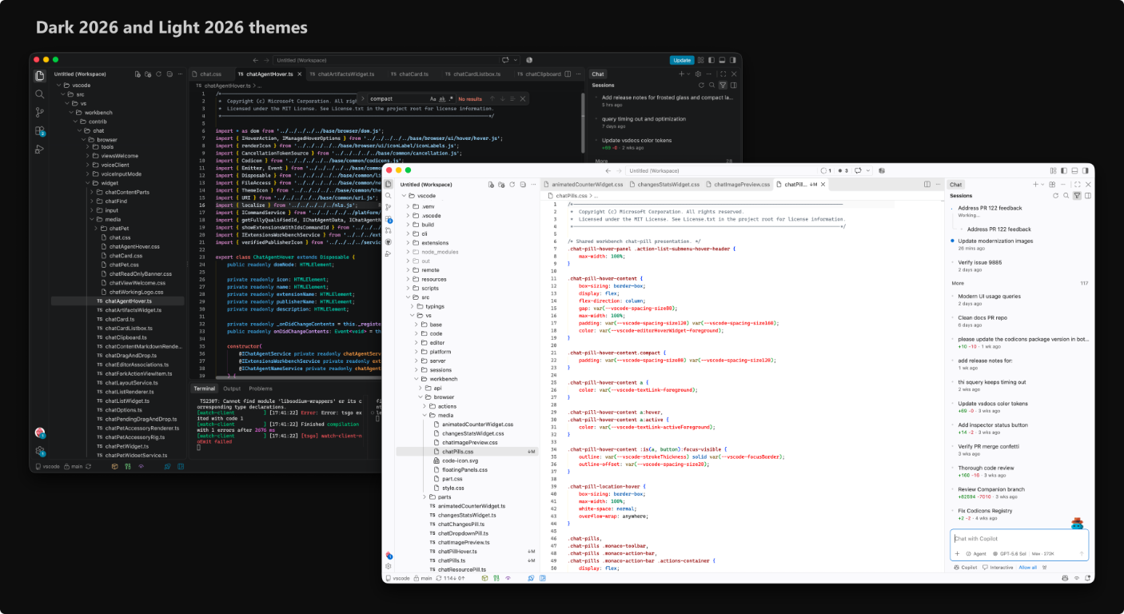This screenshot has height=614, width=1124.
Task: Open Problems tab in dark window panel
Action: [x=261, y=389]
